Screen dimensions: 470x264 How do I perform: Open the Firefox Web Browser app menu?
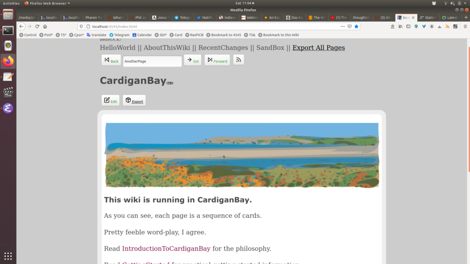47,3
